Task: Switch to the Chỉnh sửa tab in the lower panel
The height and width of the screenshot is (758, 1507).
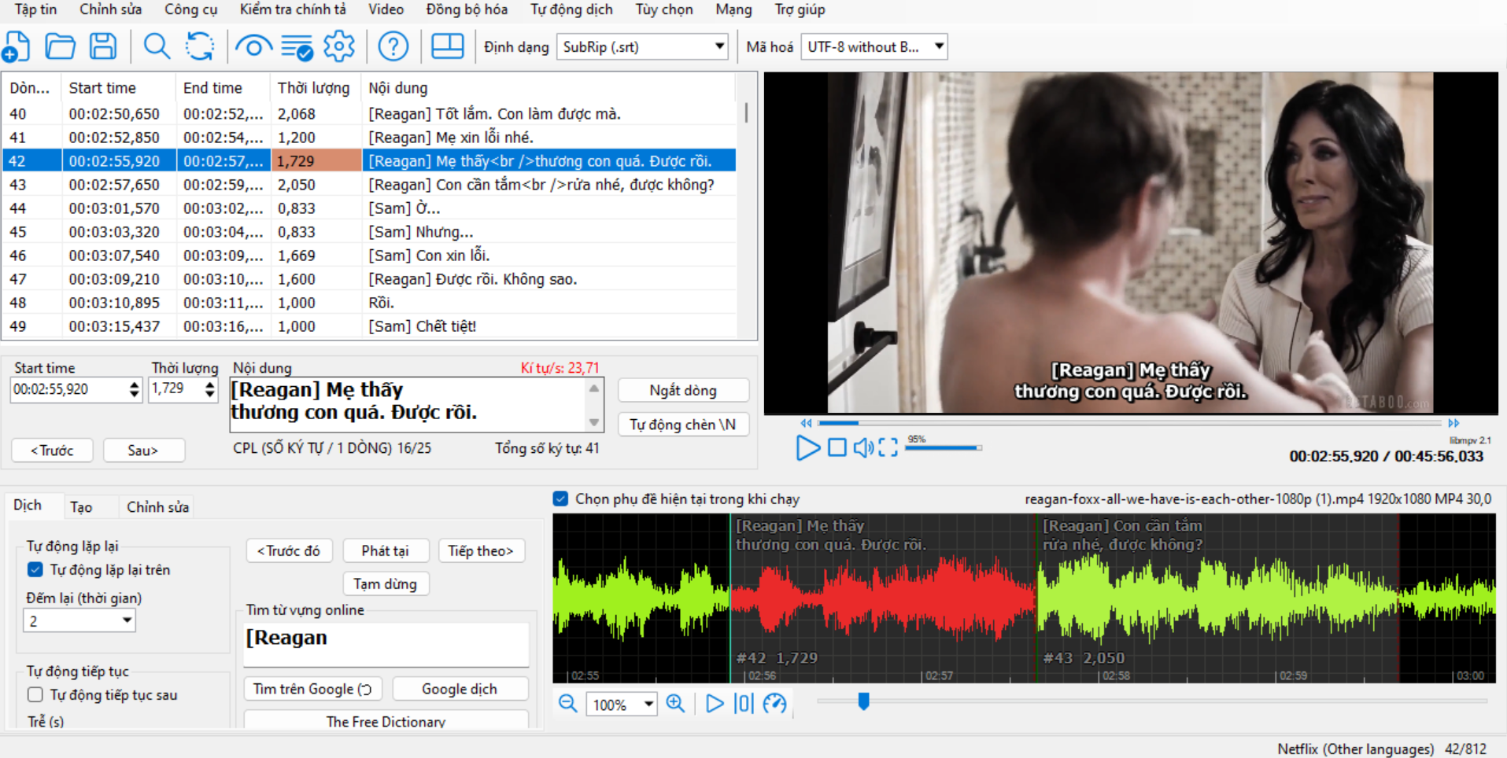Action: [x=157, y=507]
